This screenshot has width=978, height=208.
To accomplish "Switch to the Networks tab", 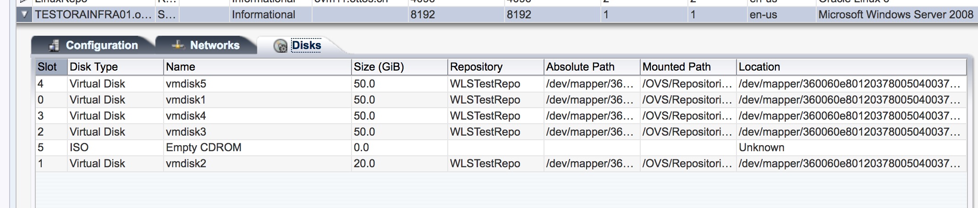I will (x=206, y=45).
